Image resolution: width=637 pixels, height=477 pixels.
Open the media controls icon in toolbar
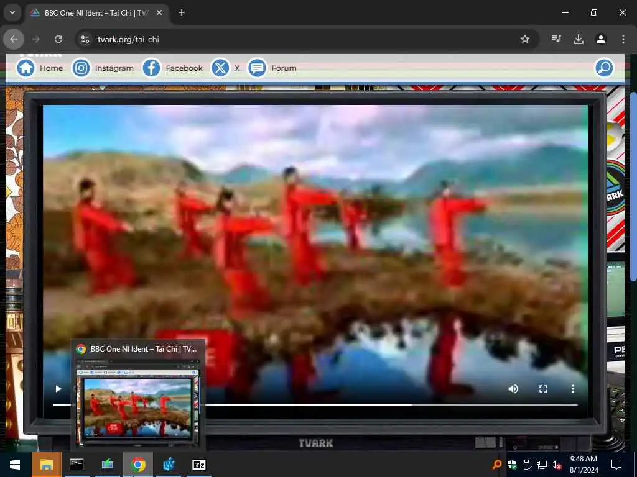click(556, 39)
